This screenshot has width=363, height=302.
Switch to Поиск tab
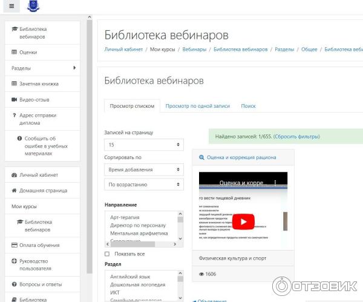tap(248, 106)
